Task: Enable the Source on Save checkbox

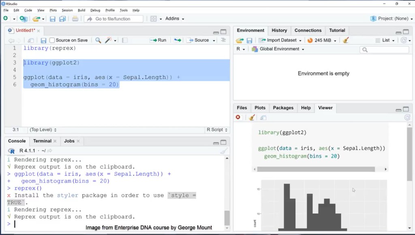Action: click(x=52, y=40)
